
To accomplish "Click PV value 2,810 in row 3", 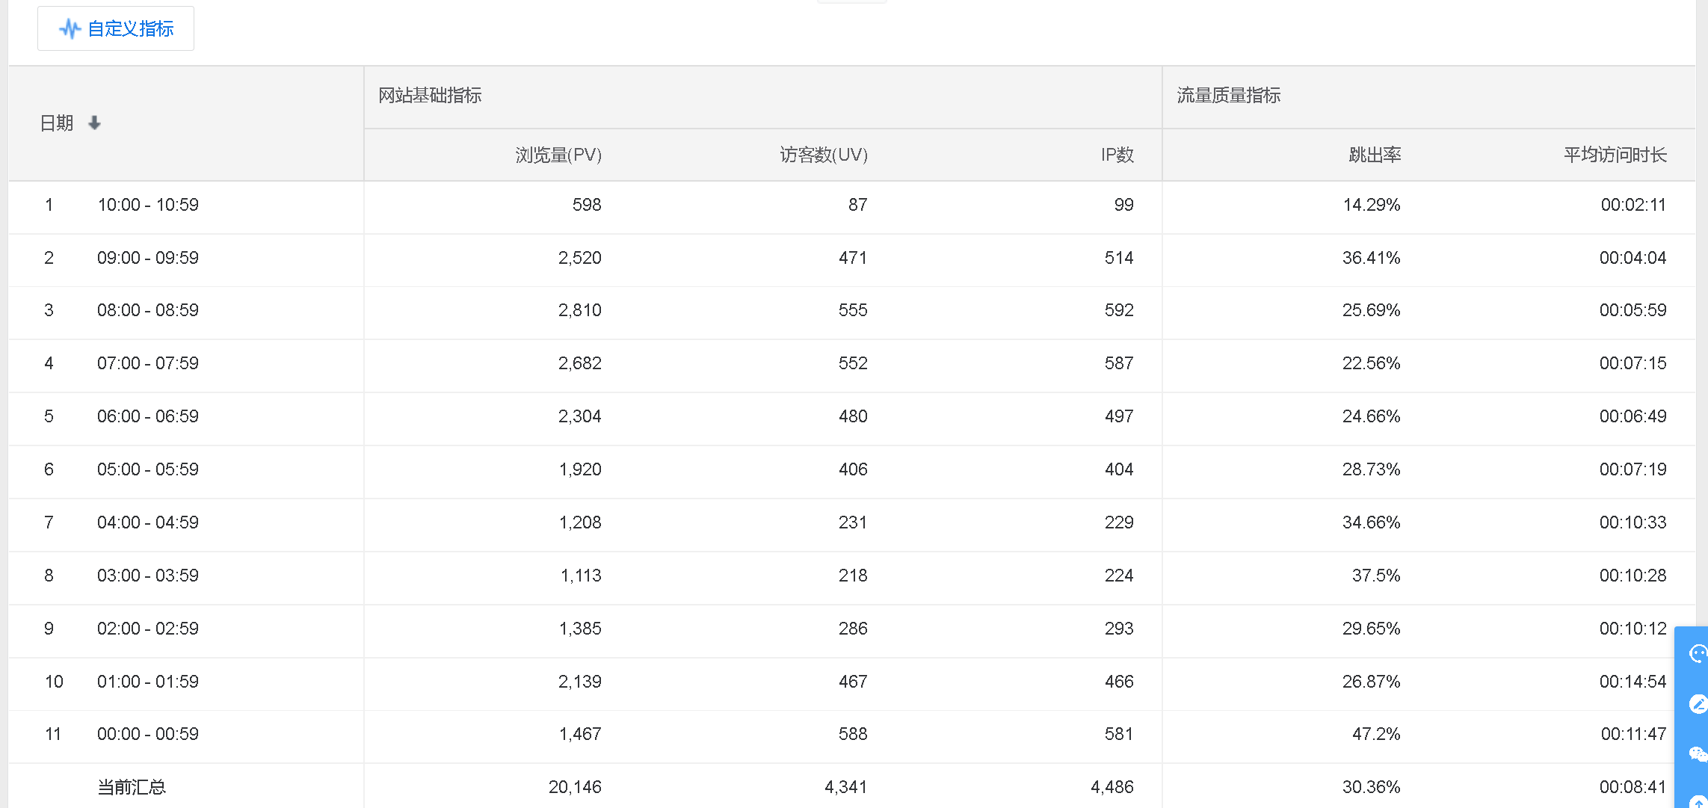I will (579, 310).
